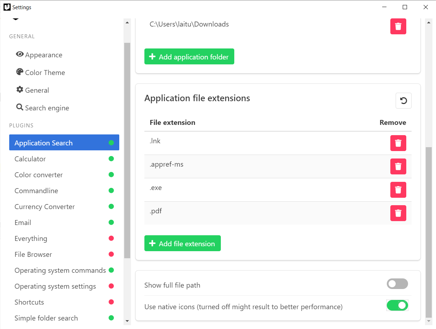Click Add application folder button
Image resolution: width=436 pixels, height=329 pixels.
click(x=189, y=57)
